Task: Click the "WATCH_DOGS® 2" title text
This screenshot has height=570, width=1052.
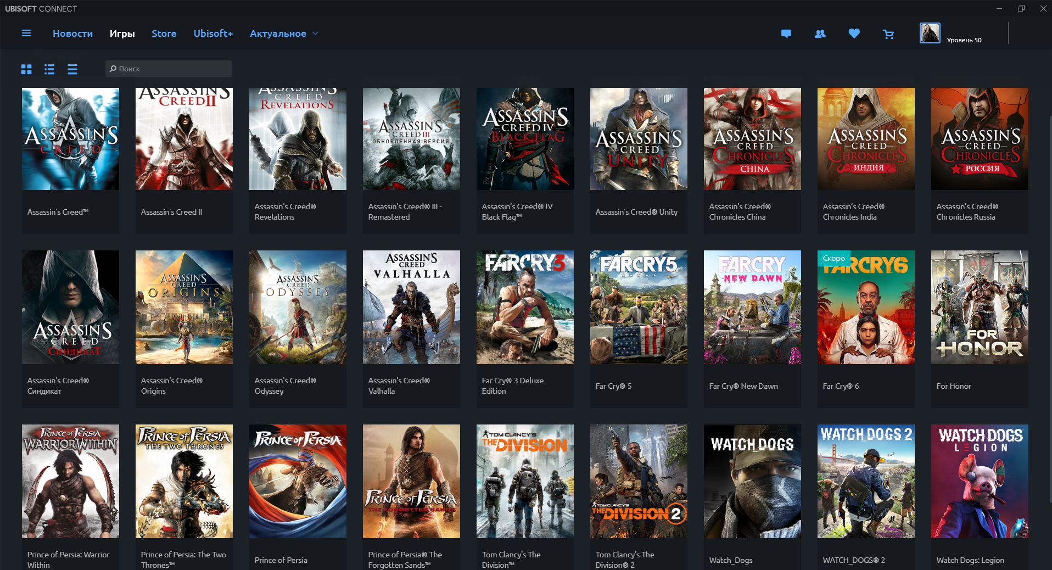Action: 854,560
